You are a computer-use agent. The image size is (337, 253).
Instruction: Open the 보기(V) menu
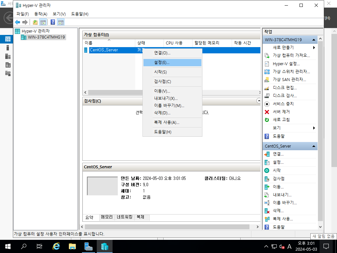click(x=59, y=14)
